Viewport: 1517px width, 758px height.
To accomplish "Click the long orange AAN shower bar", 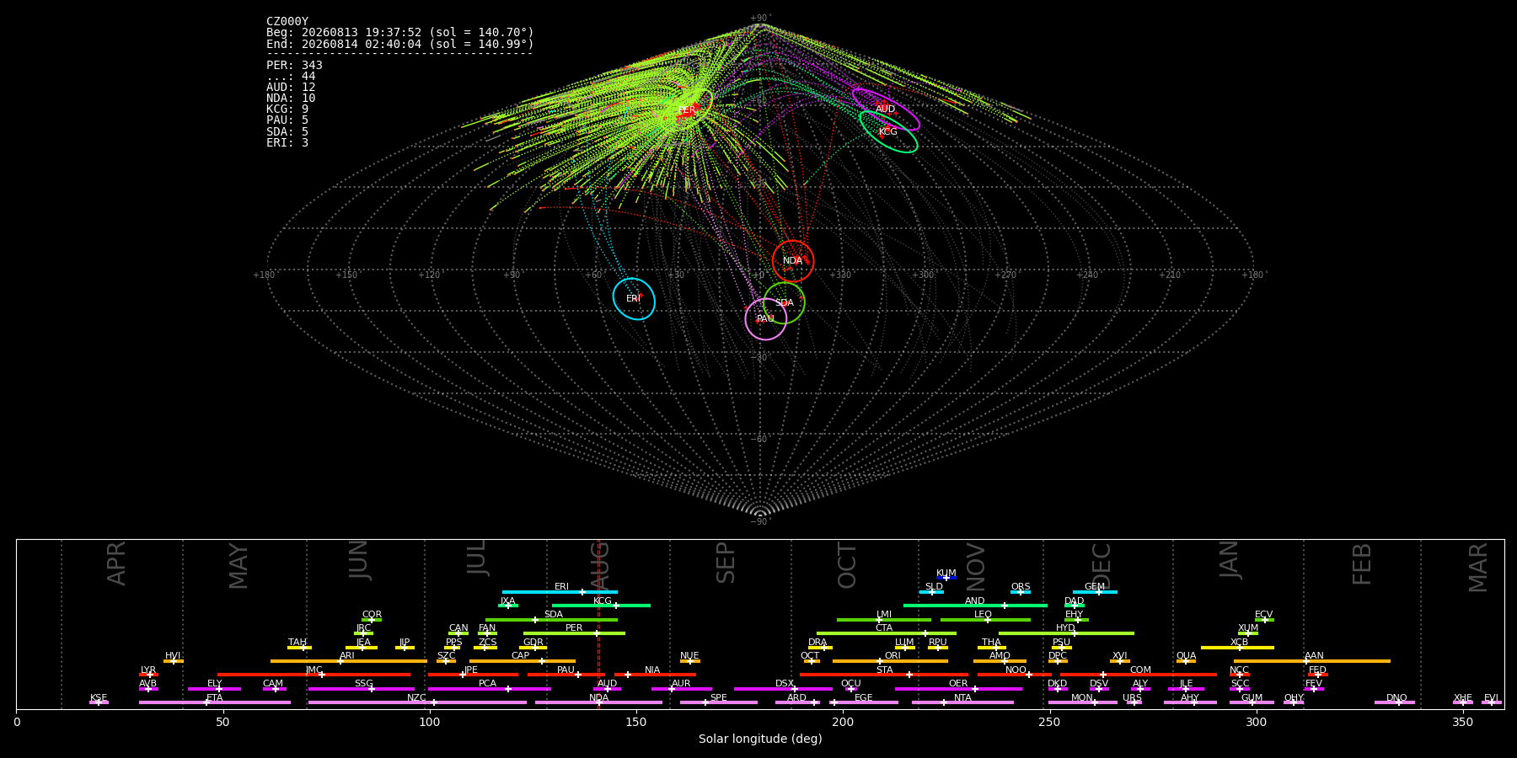I will [x=1312, y=661].
